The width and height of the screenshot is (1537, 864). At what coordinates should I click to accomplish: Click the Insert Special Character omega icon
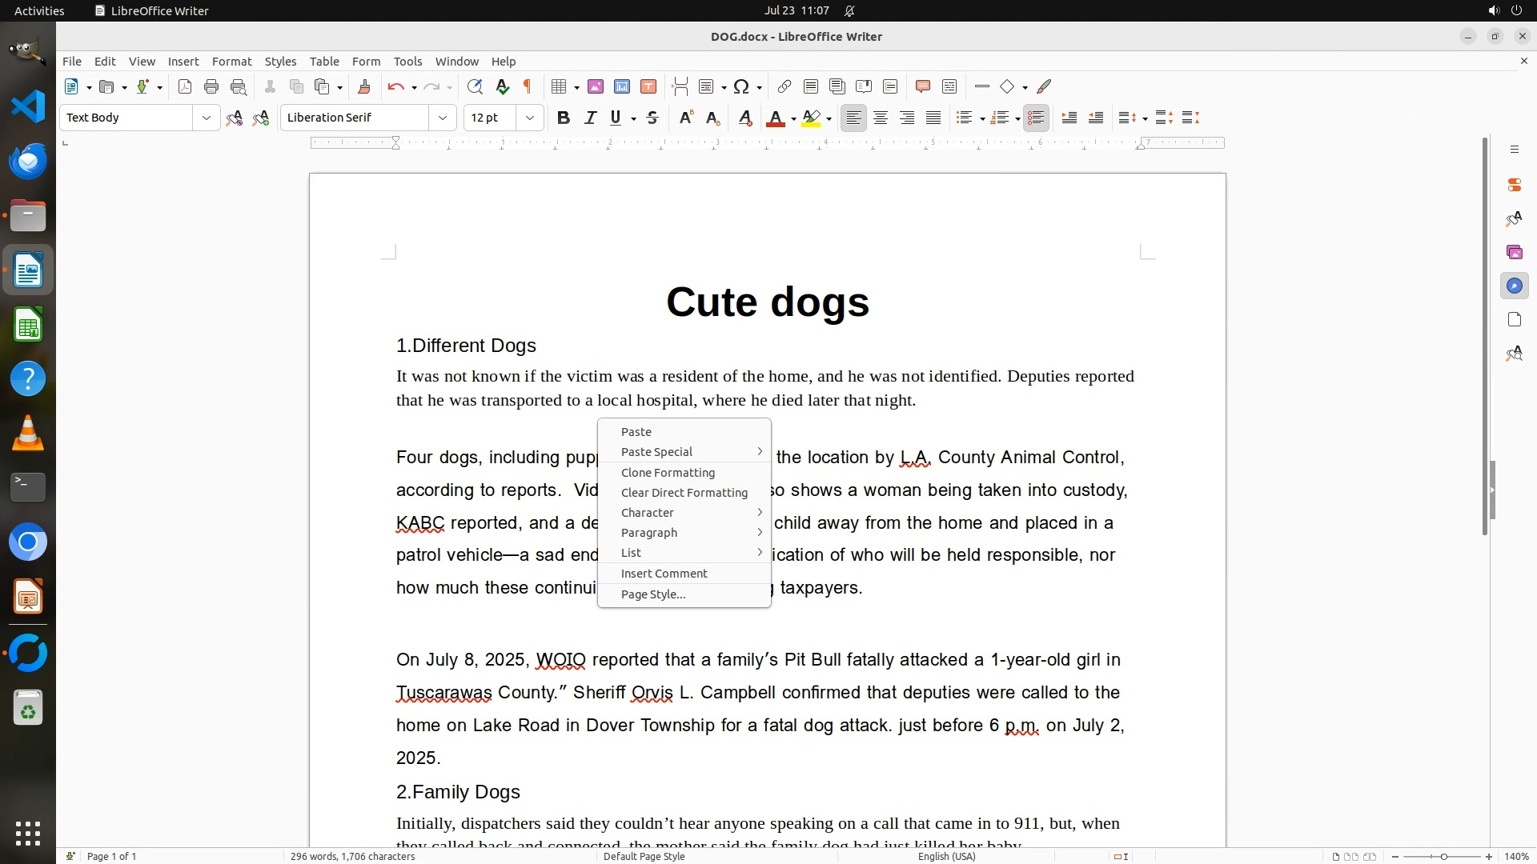point(741,86)
